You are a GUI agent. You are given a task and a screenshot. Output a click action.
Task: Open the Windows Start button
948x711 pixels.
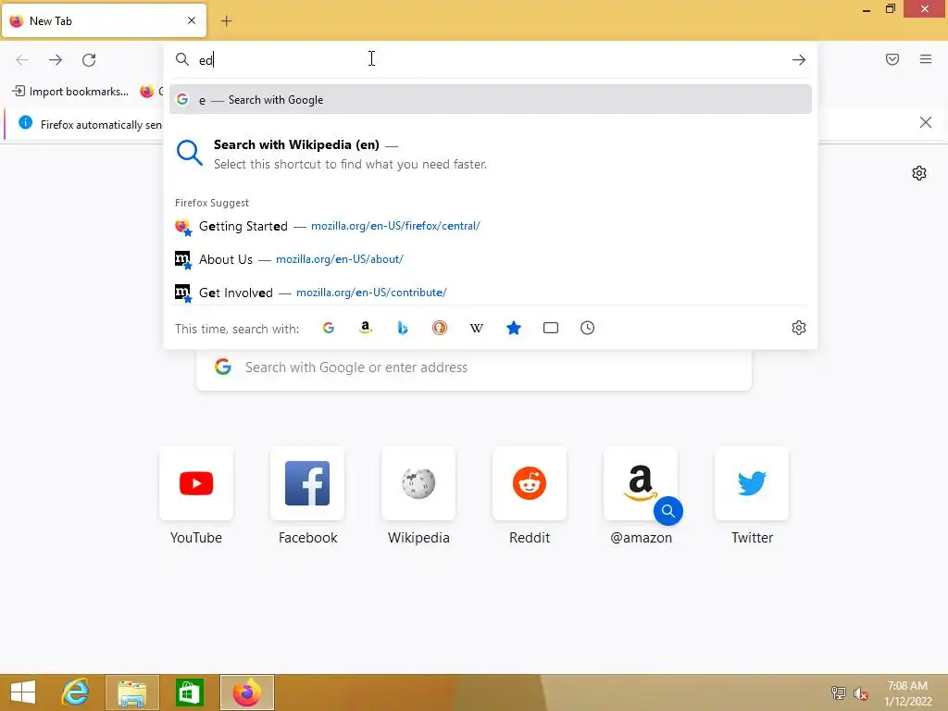tap(23, 692)
